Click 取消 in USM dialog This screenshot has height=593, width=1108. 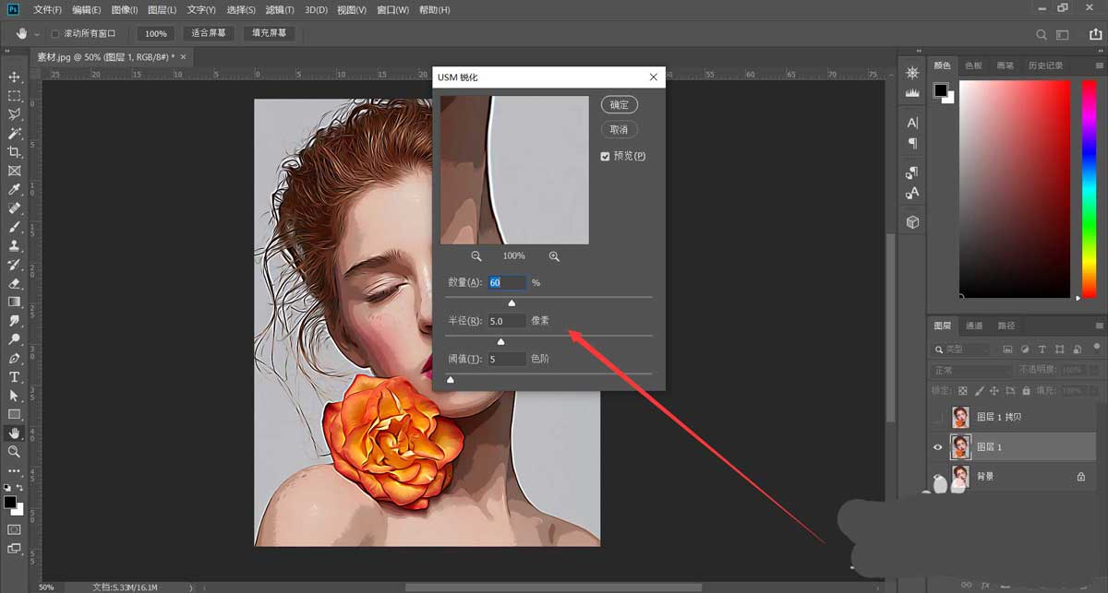619,129
